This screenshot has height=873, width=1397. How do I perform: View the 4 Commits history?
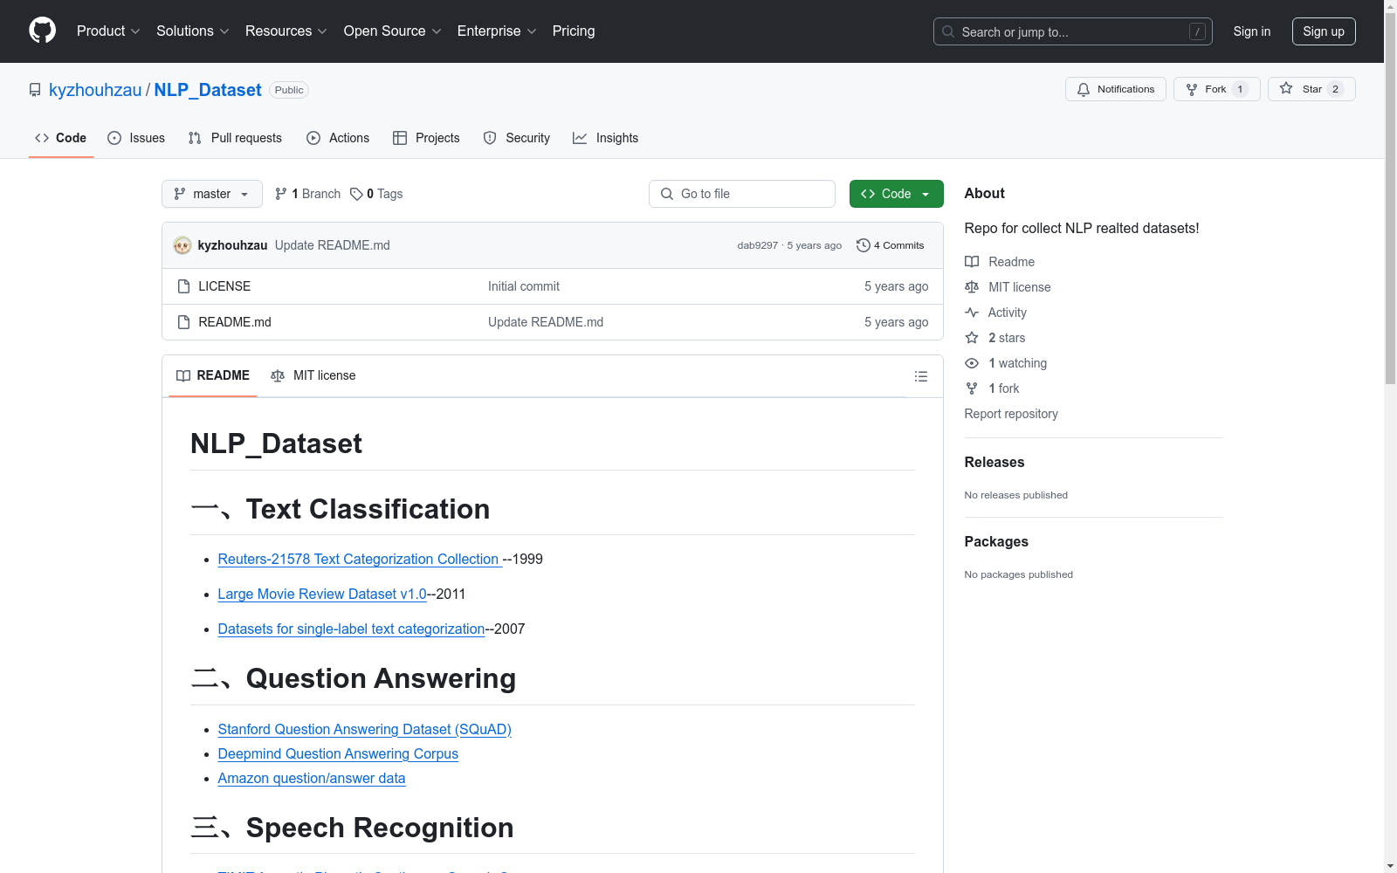(890, 245)
